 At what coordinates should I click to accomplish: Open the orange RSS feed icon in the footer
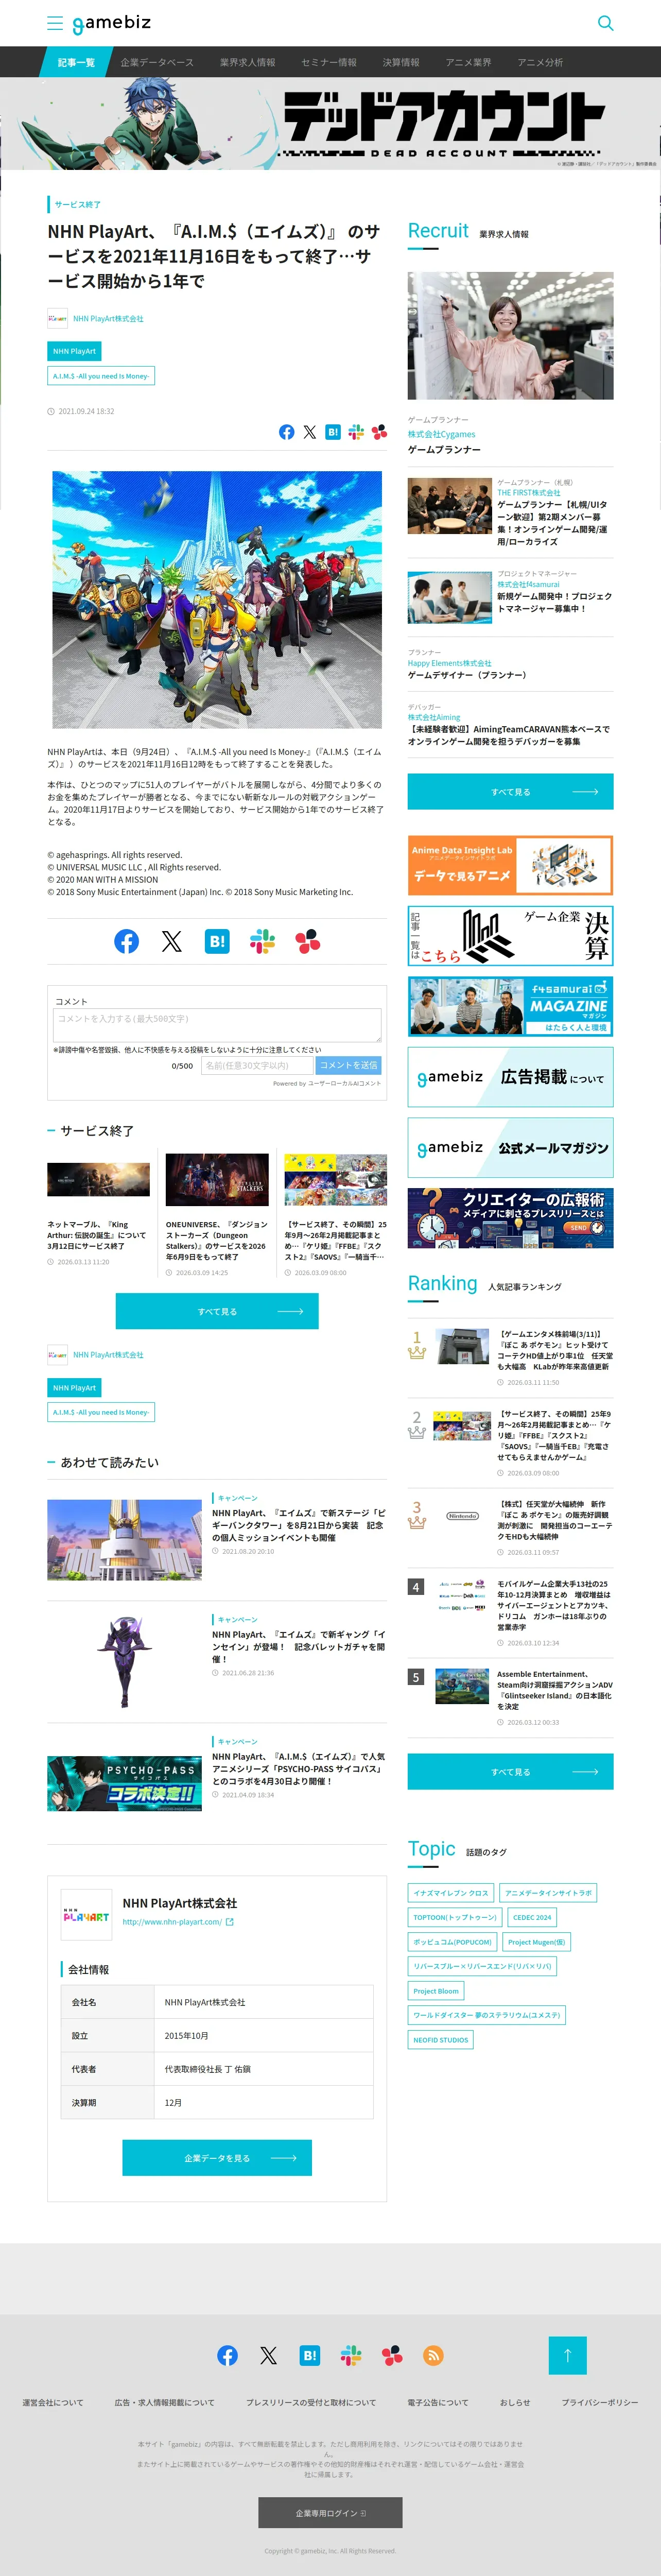(x=433, y=2355)
